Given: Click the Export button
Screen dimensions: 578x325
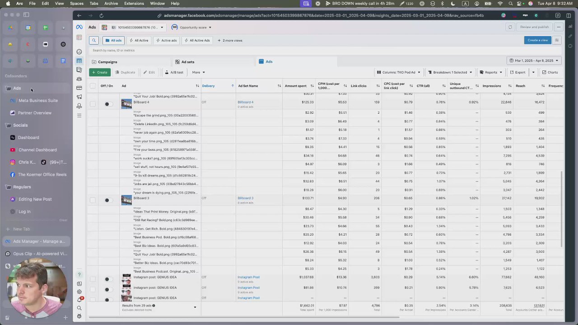Looking at the screenshot, I should pos(517,72).
